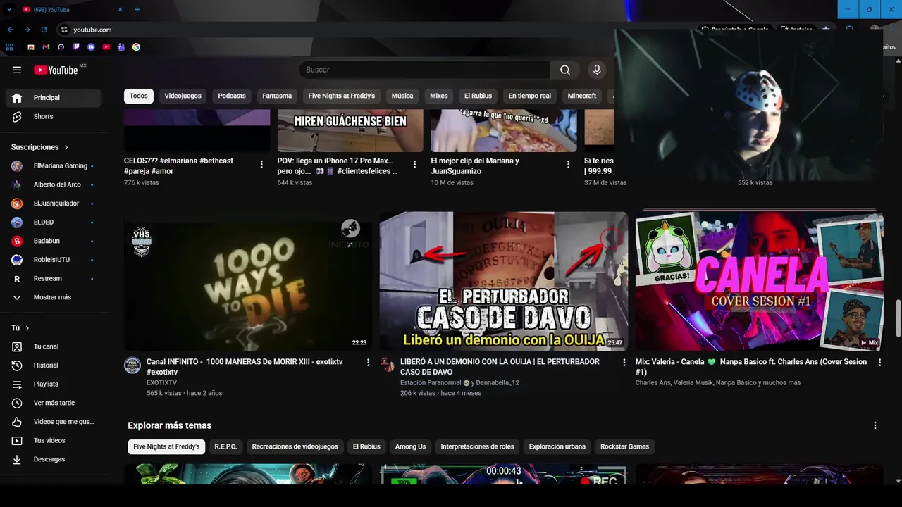Click the browser forward arrow
Viewport: 902px width, 507px height.
point(27,30)
